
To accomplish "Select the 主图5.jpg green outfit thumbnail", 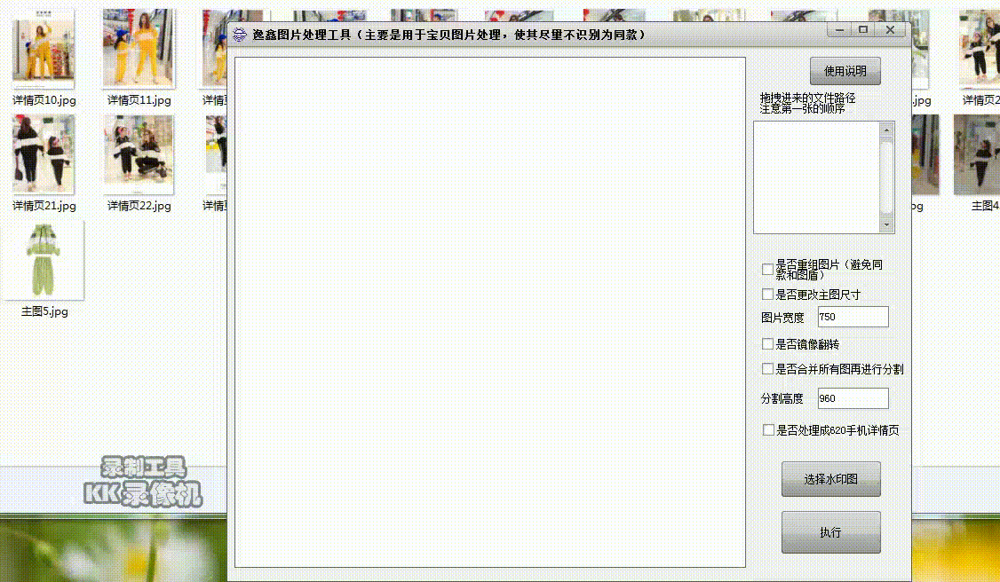I will coord(44,259).
